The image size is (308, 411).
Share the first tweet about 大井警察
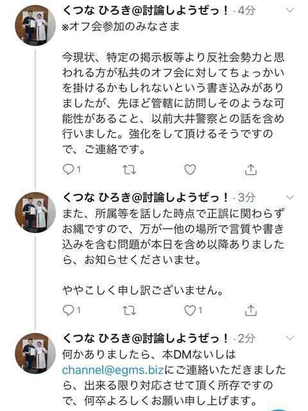[251, 170]
